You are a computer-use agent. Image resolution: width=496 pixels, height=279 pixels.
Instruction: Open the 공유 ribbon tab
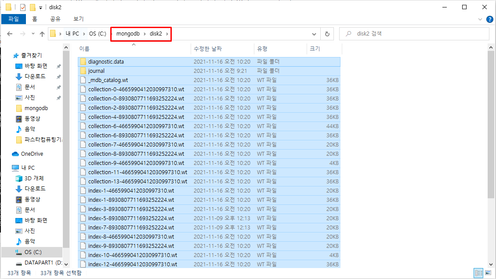coord(55,19)
